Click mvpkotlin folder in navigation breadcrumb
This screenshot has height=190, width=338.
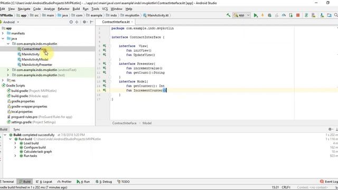click(130, 15)
